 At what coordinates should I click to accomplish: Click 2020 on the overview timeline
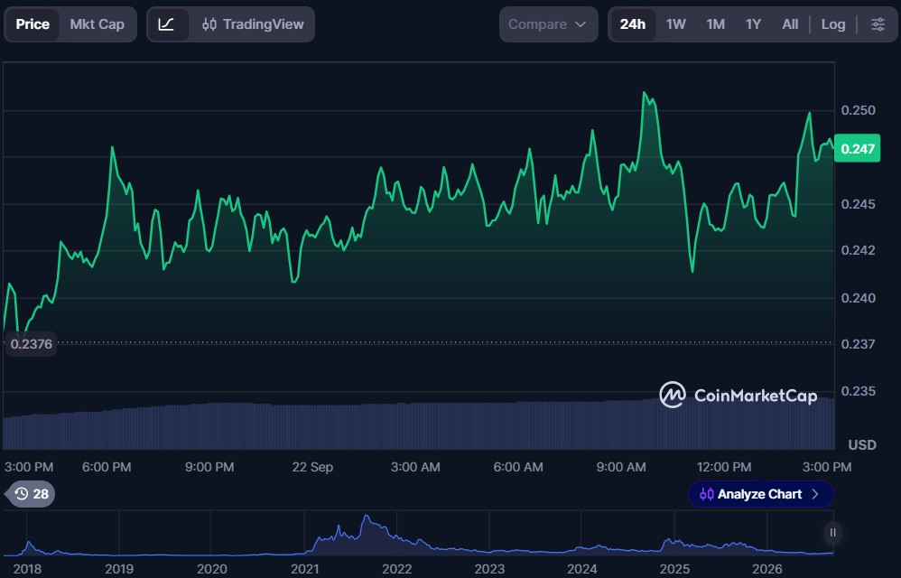coord(211,569)
